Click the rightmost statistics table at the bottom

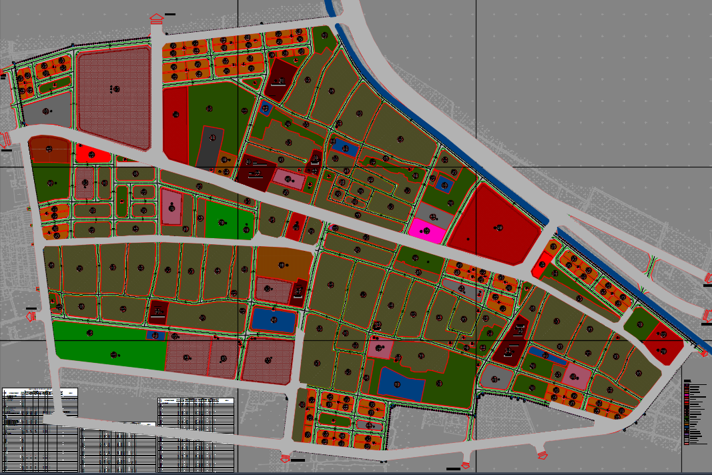196,434
